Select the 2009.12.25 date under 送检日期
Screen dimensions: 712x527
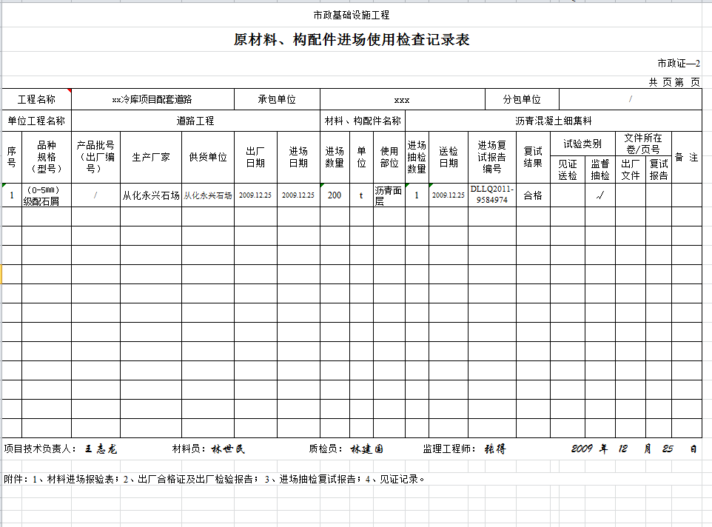tap(449, 195)
